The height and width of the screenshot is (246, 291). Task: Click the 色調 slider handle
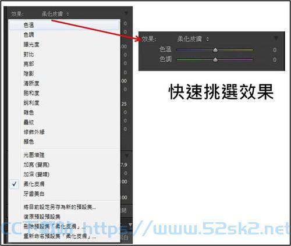215,60
